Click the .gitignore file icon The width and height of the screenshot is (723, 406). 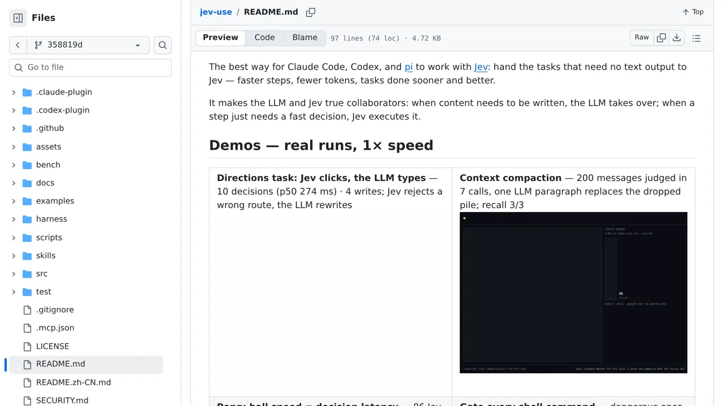27,310
